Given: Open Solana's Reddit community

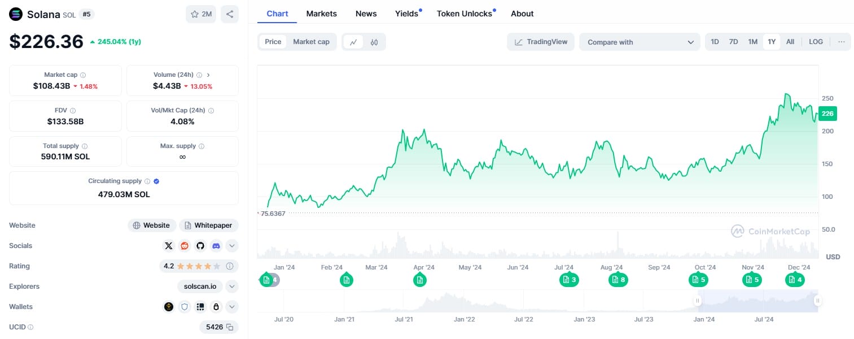Looking at the screenshot, I should (184, 246).
